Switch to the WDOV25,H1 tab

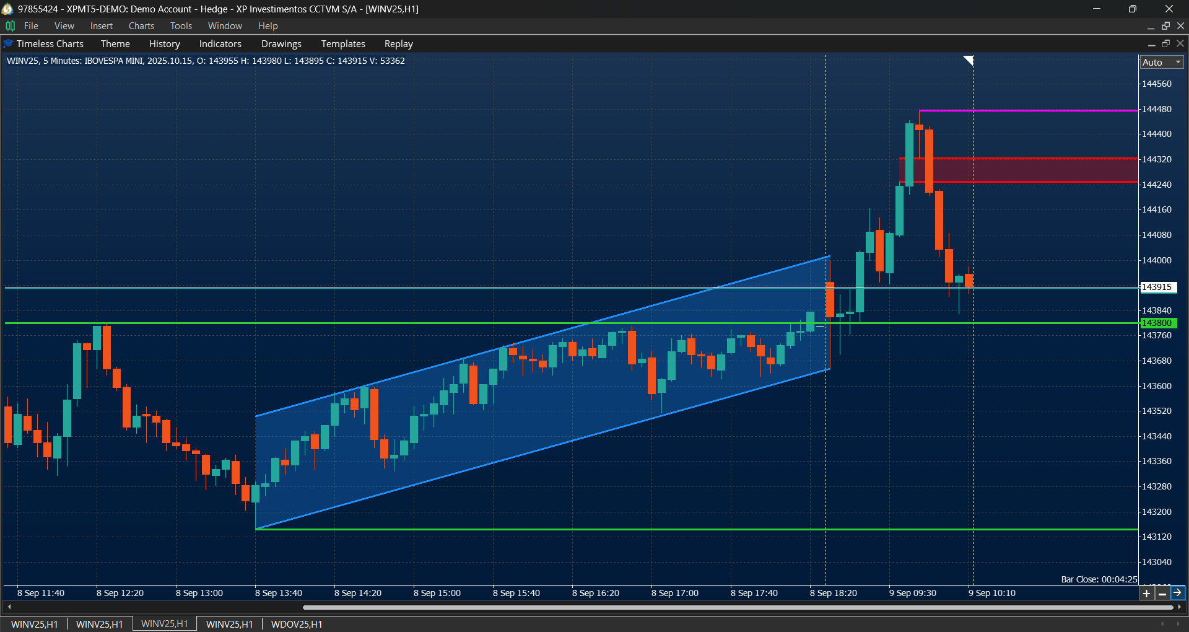296,624
